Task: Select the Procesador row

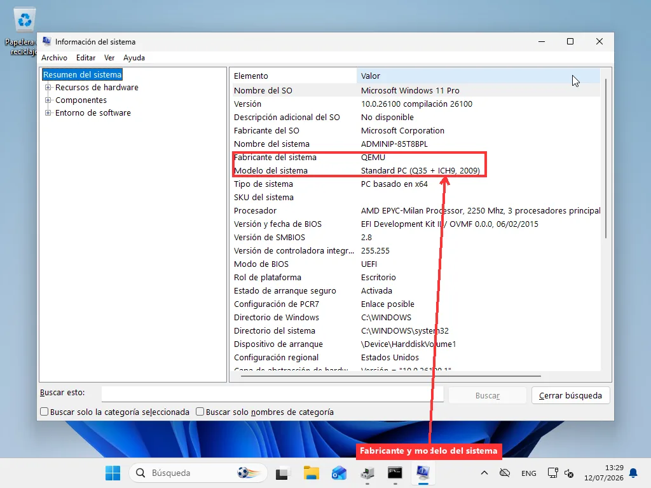Action: [415, 211]
